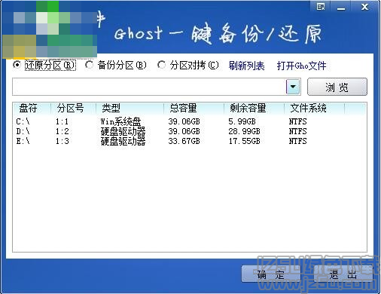This screenshot has width=381, height=294.
Task: Click the C:\ total capacity 39.06GB
Action: [184, 121]
